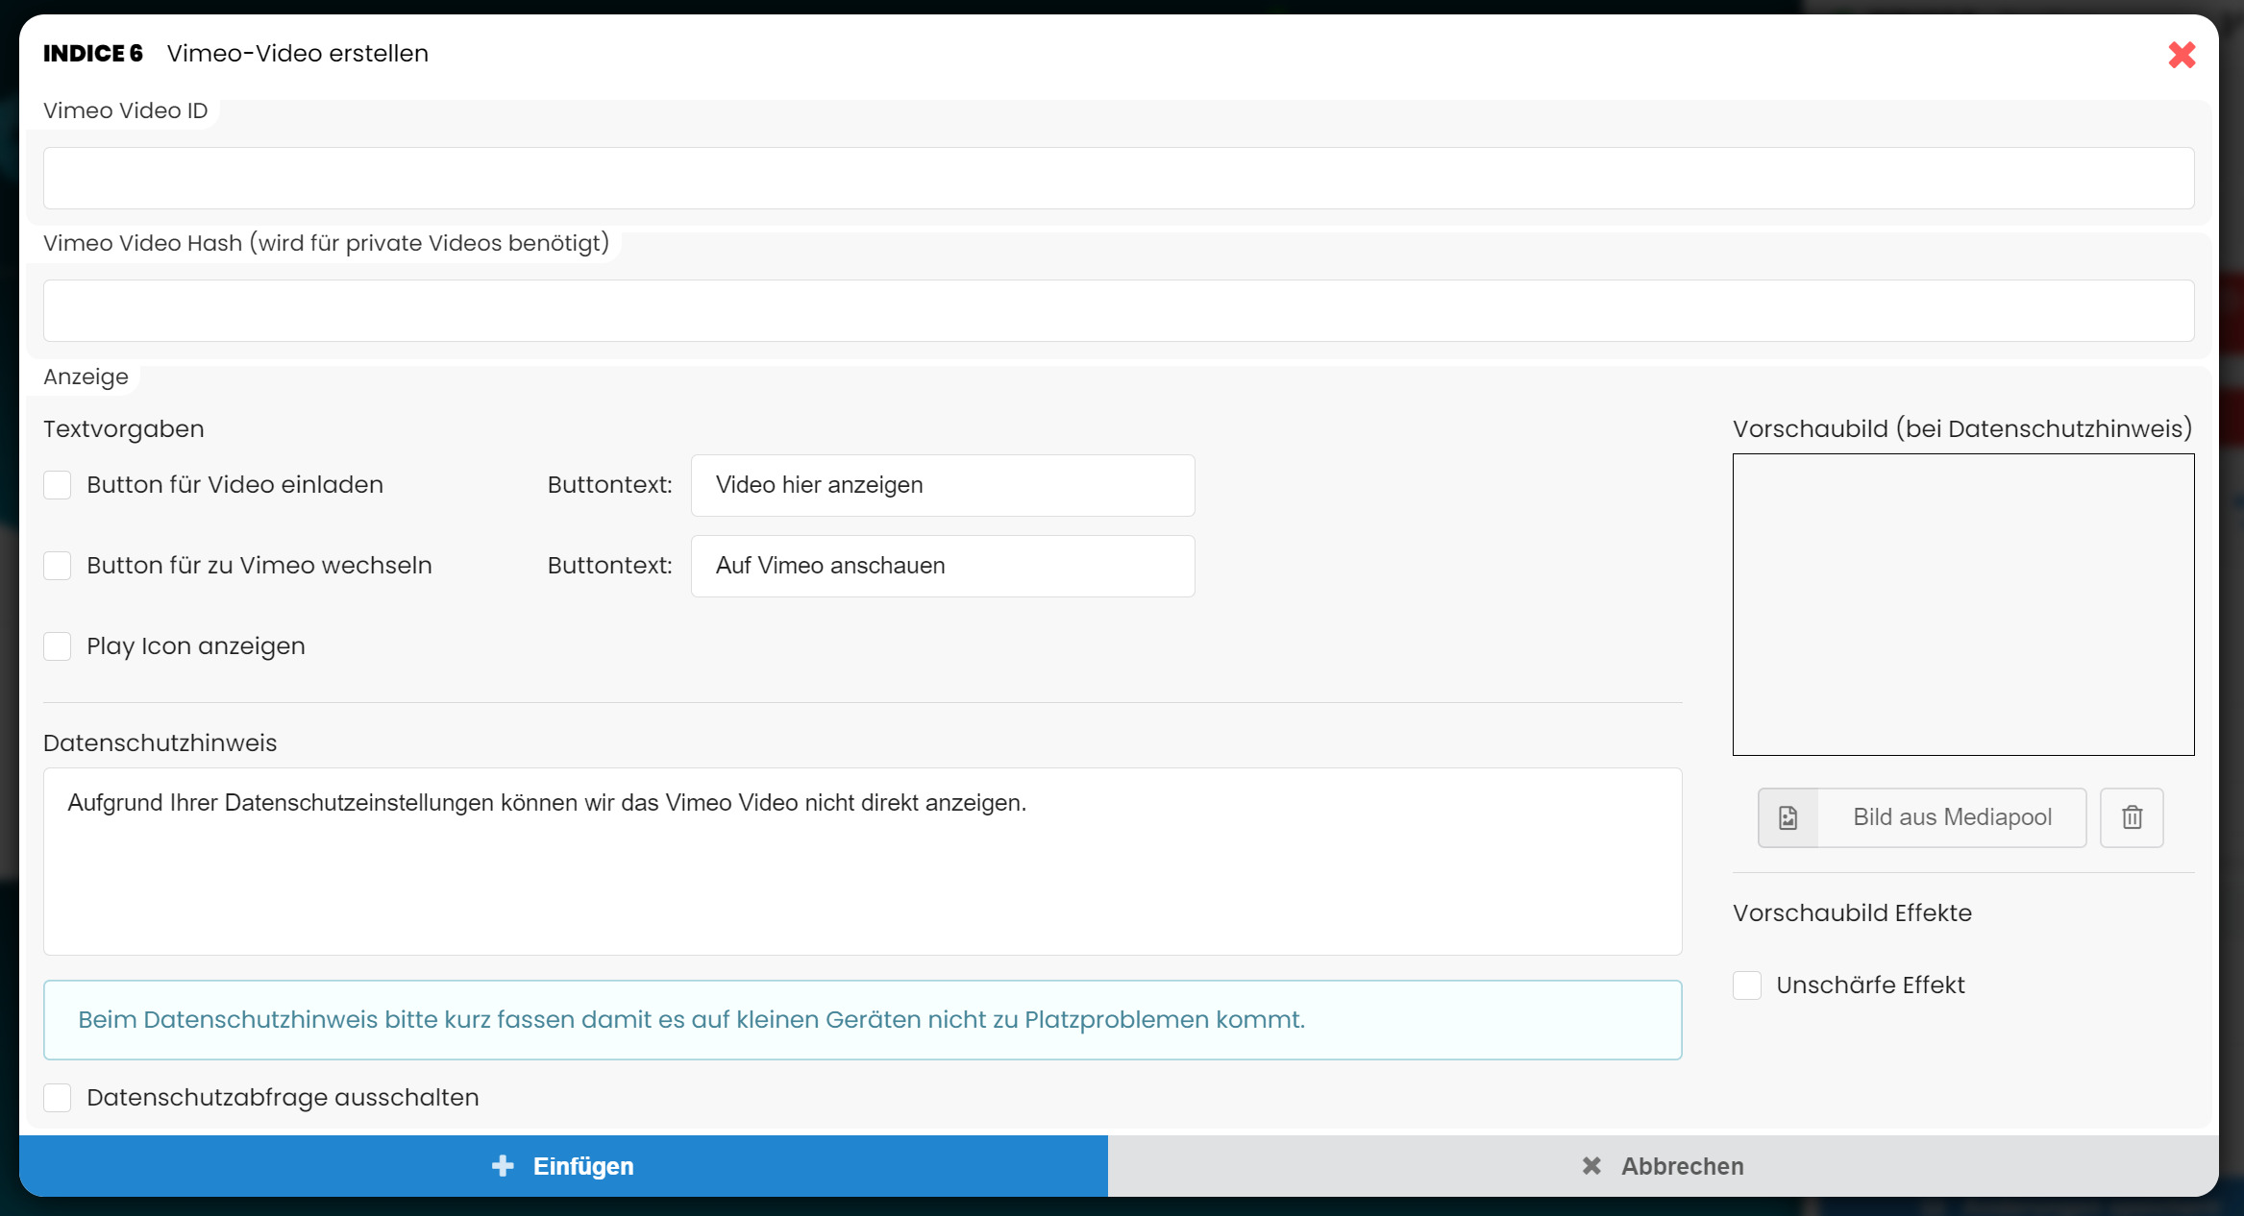2244x1216 pixels.
Task: Enable the Unschärfe Effekt checkbox
Action: pos(1747,985)
